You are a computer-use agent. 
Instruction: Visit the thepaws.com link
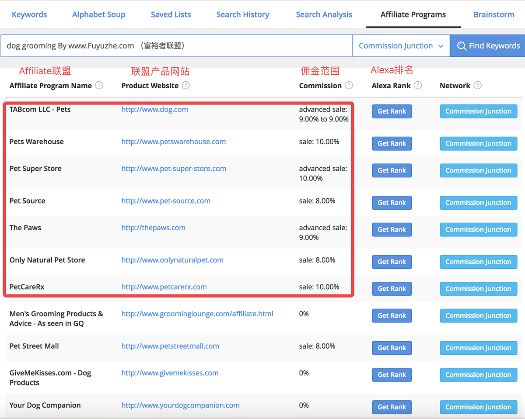click(153, 228)
